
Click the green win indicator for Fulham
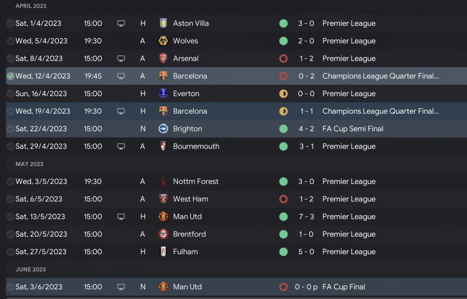pyautogui.click(x=283, y=252)
